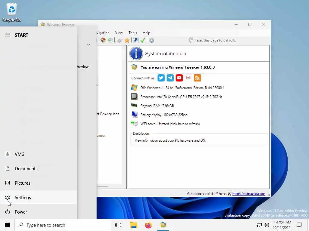Click the green checkmark apply icon
Screen dimensions: 309x231
pos(143,40)
